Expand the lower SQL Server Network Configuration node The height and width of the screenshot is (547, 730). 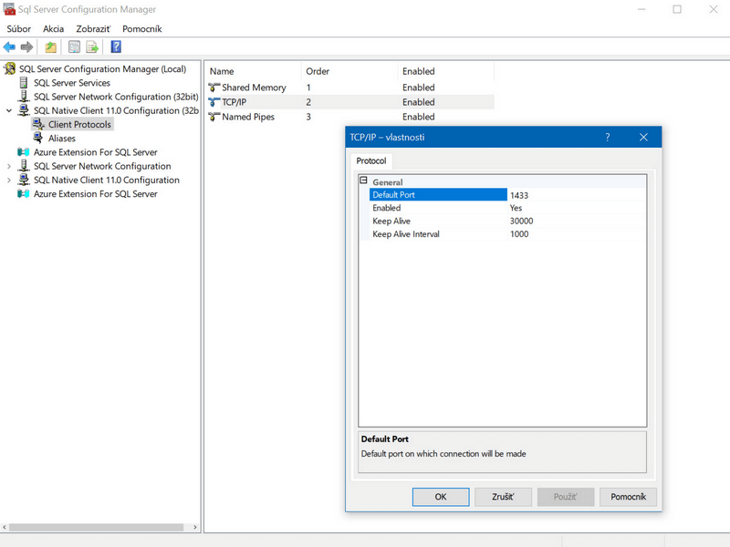click(9, 166)
